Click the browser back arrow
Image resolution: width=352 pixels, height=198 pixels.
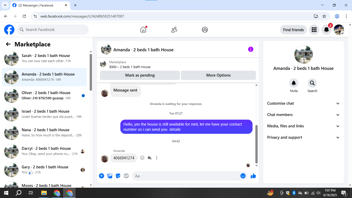click(6, 16)
